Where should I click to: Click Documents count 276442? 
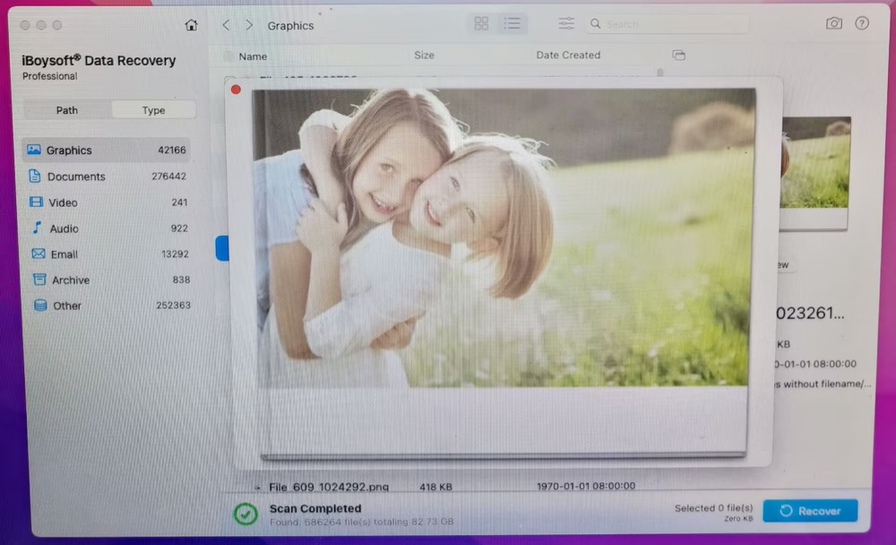click(168, 176)
